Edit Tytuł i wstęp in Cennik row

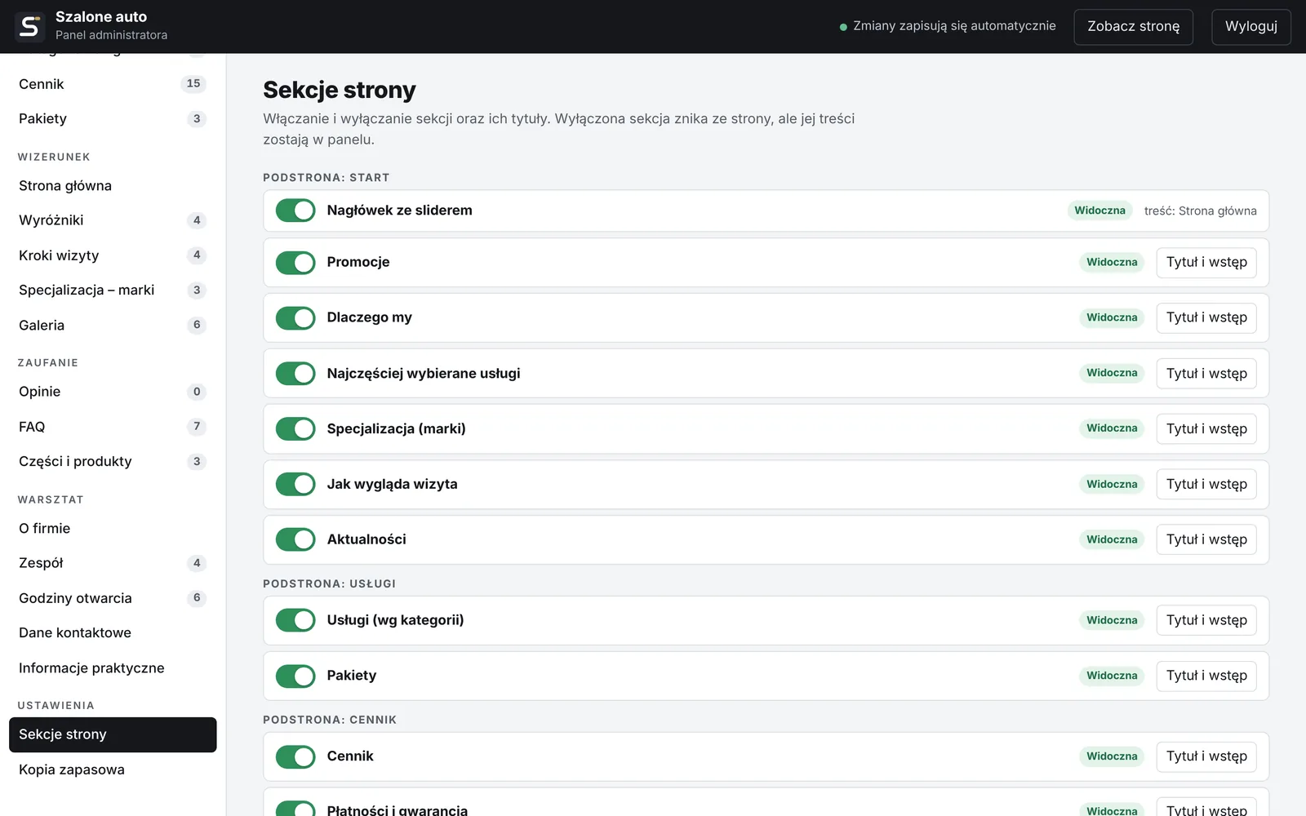(1206, 756)
